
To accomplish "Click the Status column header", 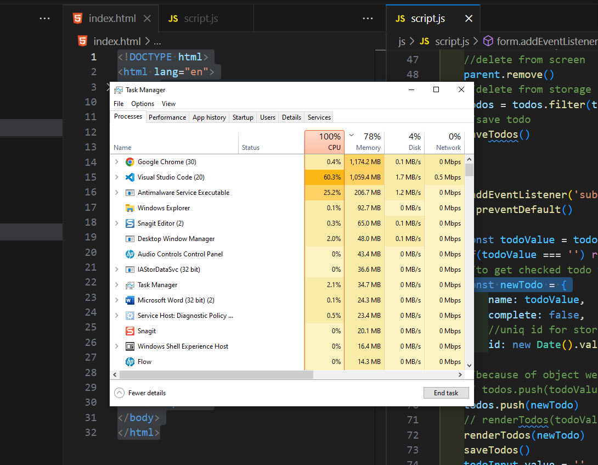I will [271, 142].
